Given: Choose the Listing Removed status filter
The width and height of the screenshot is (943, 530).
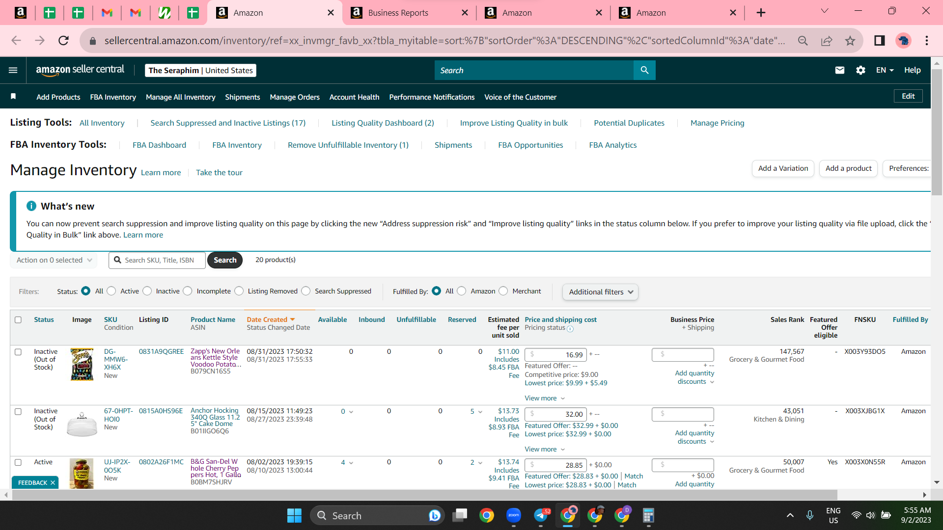Looking at the screenshot, I should click(x=239, y=291).
